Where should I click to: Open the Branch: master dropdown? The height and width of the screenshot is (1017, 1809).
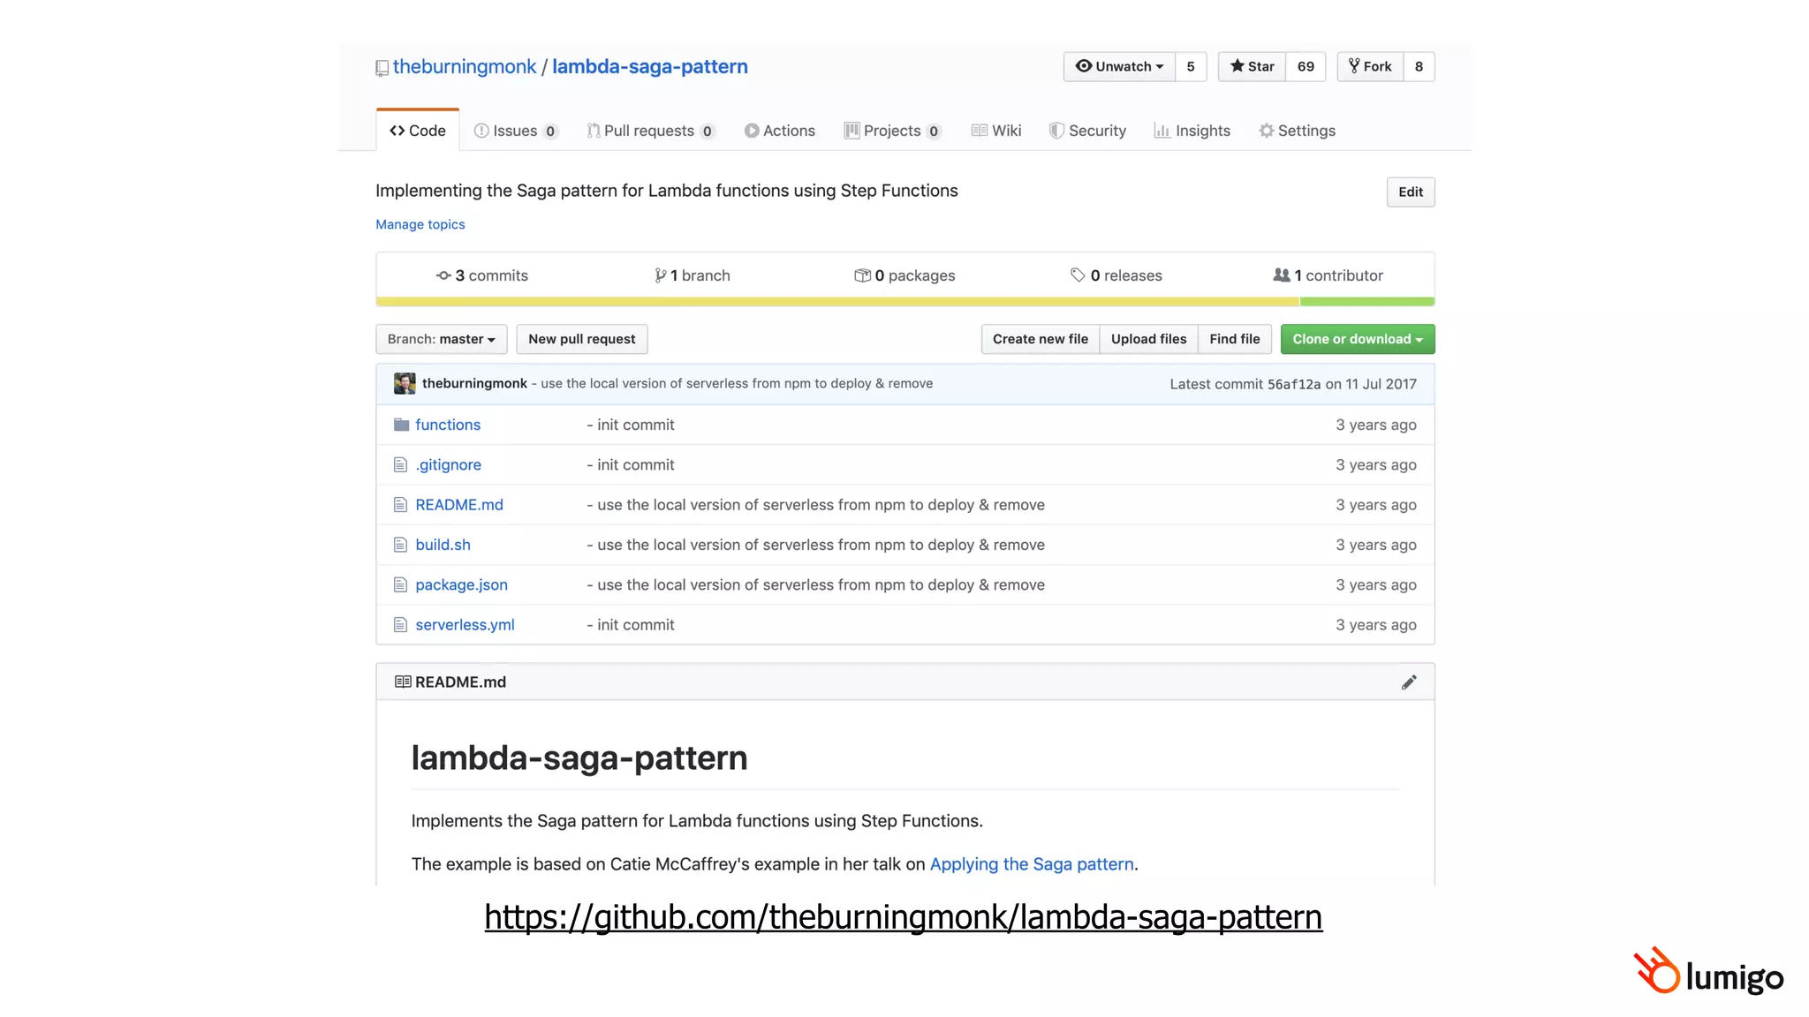[441, 339]
